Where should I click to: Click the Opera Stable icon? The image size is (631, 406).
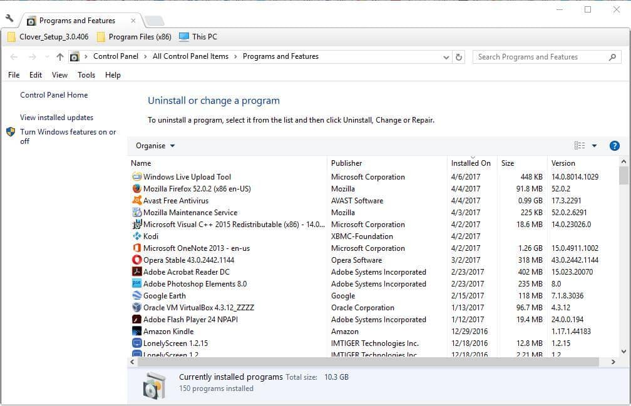pyautogui.click(x=137, y=260)
